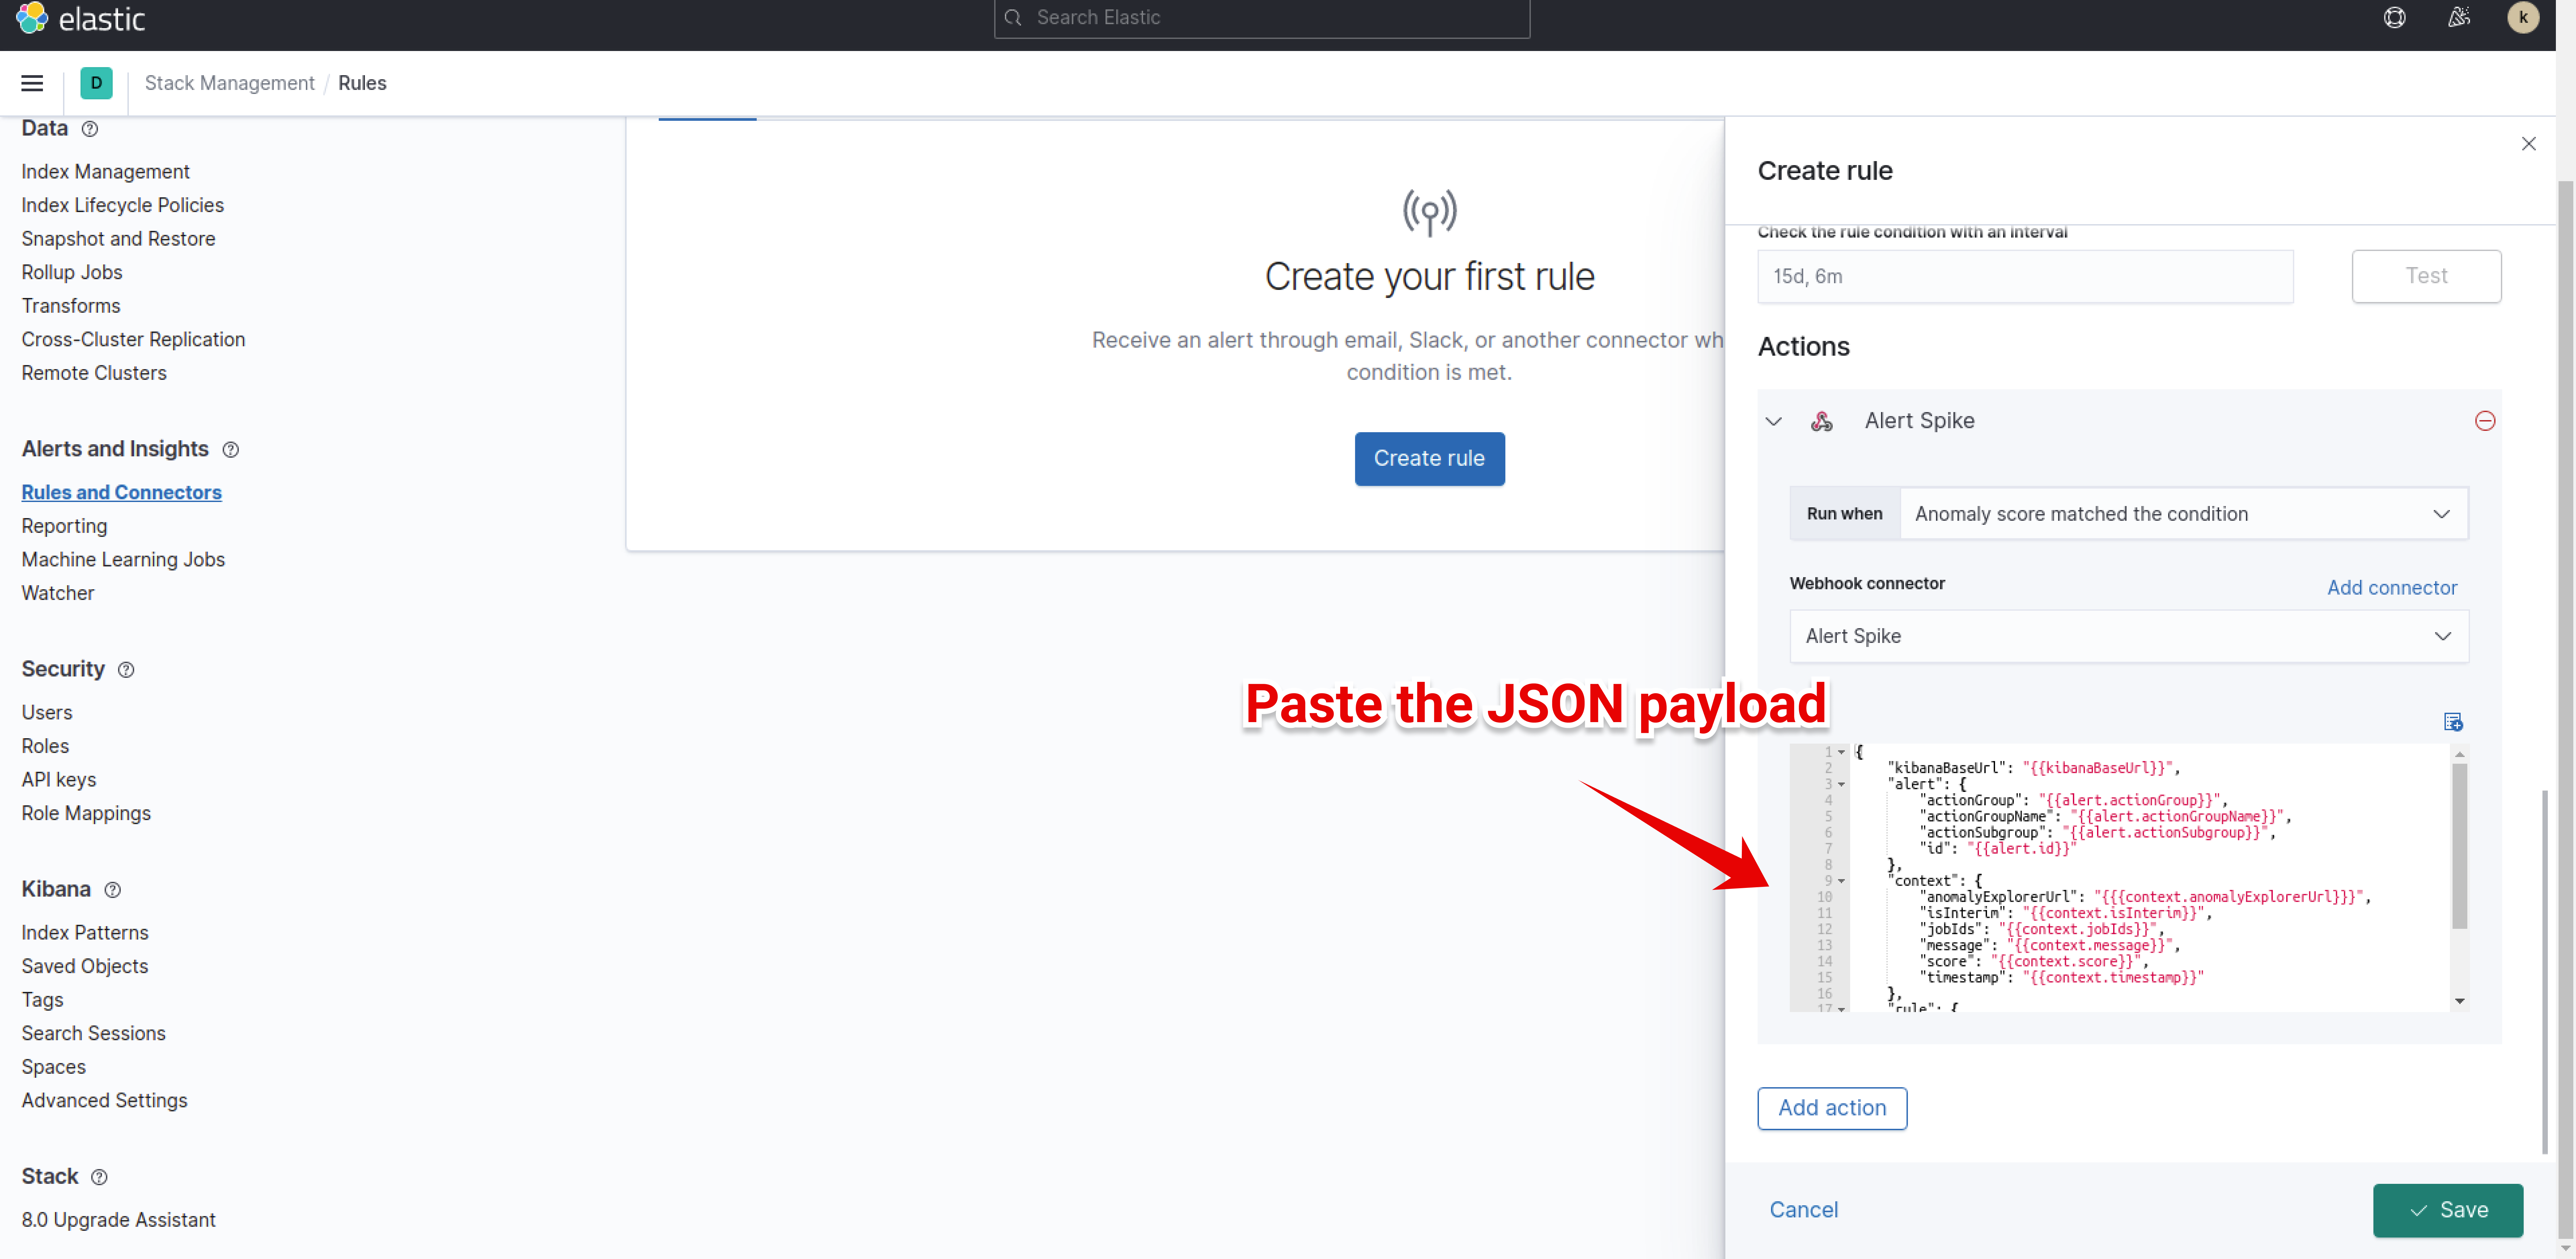
Task: Open the Webhook connector Alert Spike dropdown
Action: pos(2129,637)
